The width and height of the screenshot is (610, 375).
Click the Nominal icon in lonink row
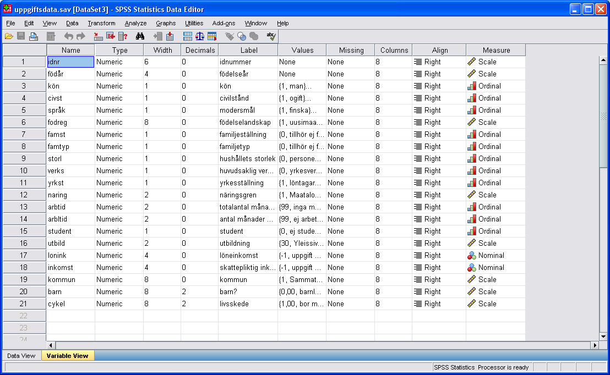point(471,255)
